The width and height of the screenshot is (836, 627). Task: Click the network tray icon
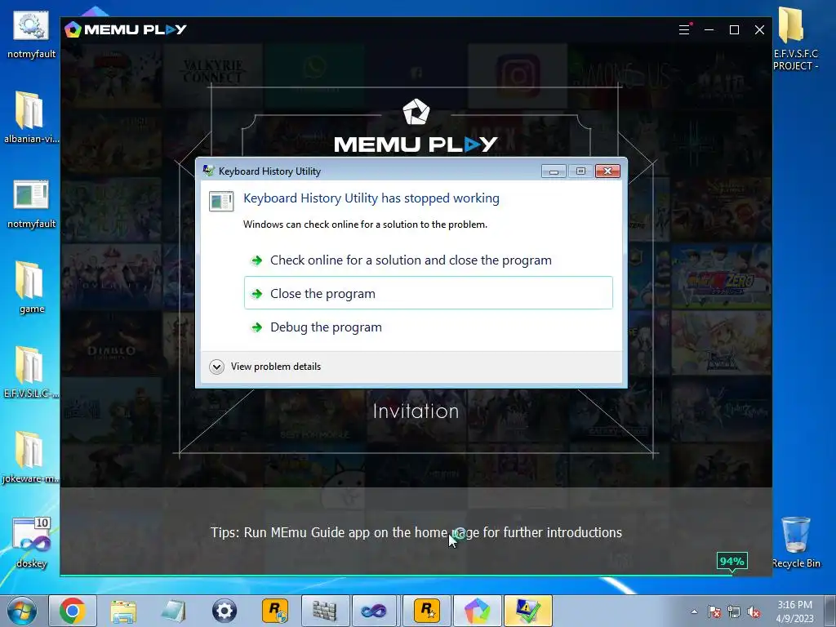coord(734,612)
